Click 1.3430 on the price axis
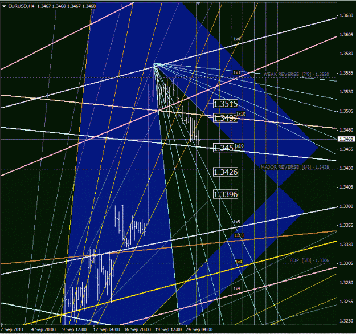Image resolution: width=356 pixels, height=334 pixels. [x=346, y=168]
